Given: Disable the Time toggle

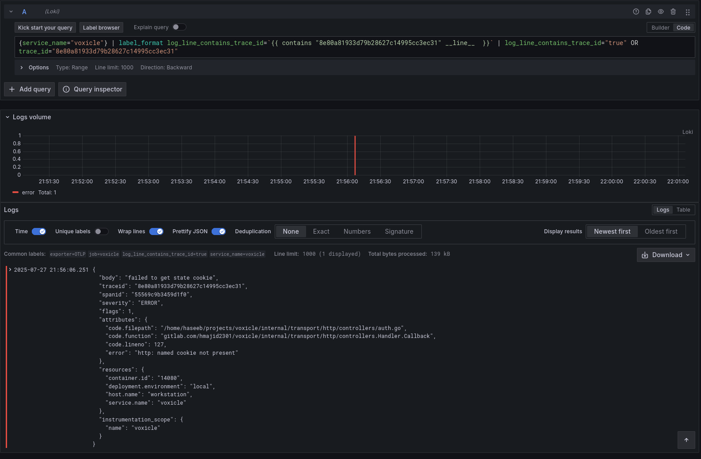Looking at the screenshot, I should [x=39, y=231].
